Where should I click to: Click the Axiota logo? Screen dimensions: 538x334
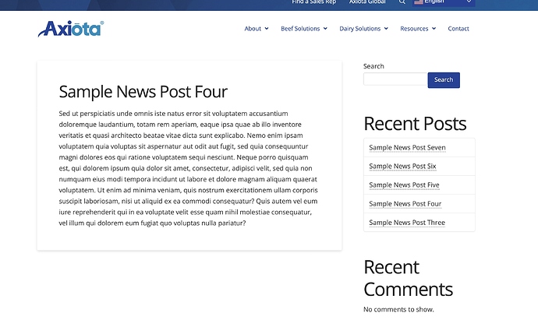click(x=70, y=29)
